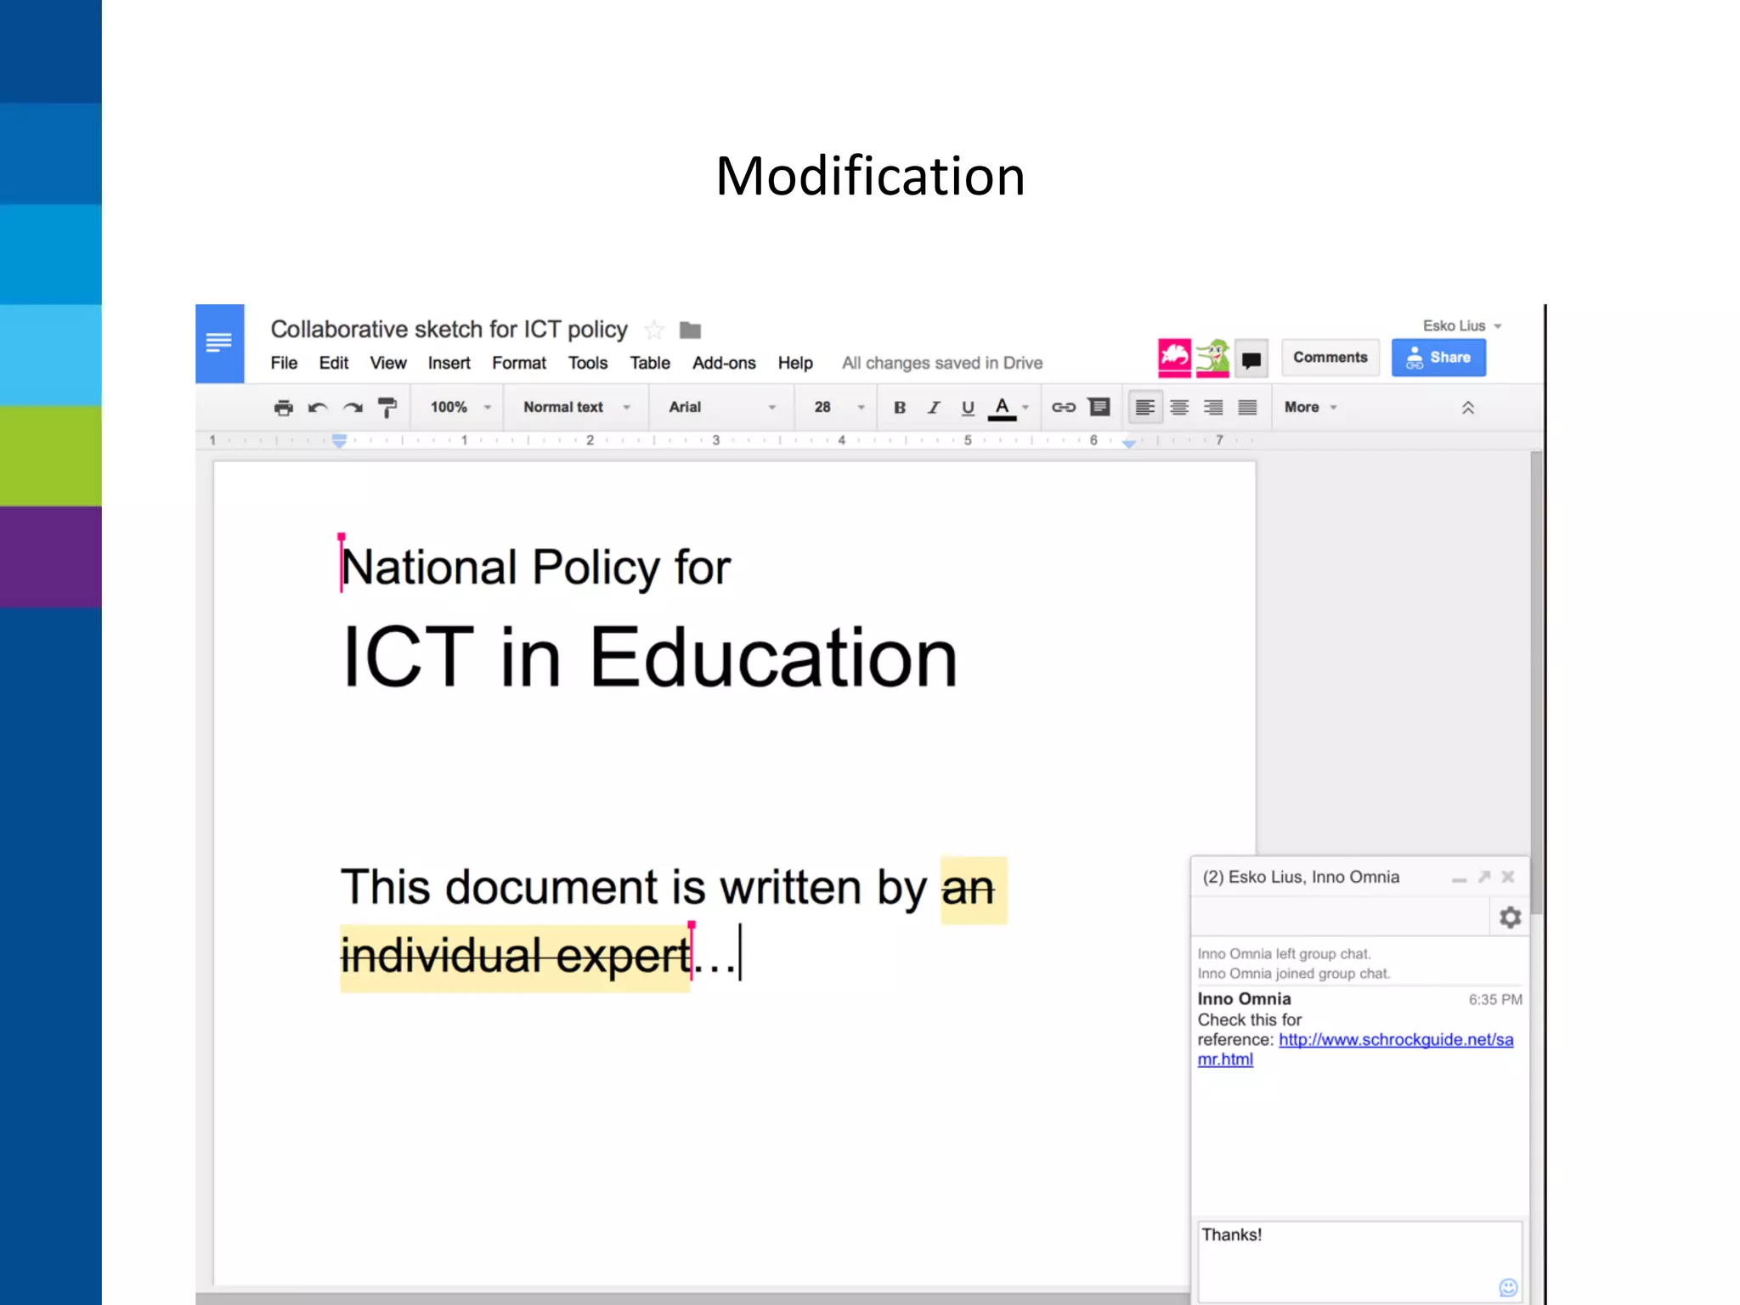Open the Arial font dropdown
This screenshot has width=1740, height=1305.
pyautogui.click(x=721, y=408)
